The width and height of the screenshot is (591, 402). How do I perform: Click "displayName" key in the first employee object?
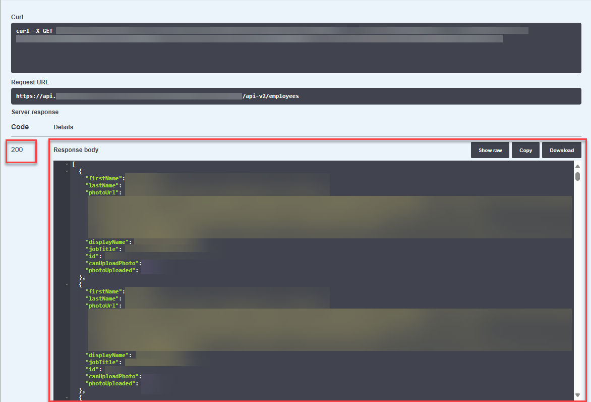click(x=107, y=242)
